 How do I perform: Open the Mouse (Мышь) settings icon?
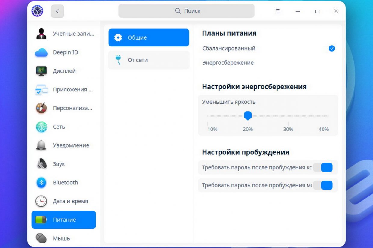point(41,238)
